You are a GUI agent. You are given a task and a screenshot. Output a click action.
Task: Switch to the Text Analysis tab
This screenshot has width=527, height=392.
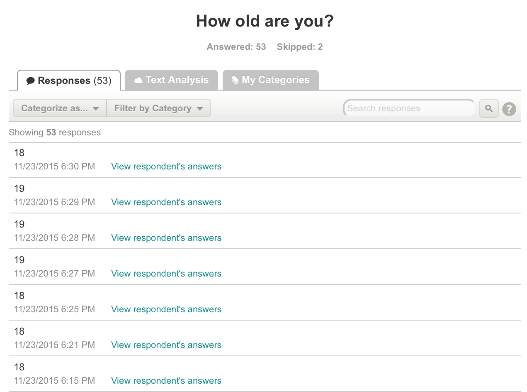coord(171,80)
